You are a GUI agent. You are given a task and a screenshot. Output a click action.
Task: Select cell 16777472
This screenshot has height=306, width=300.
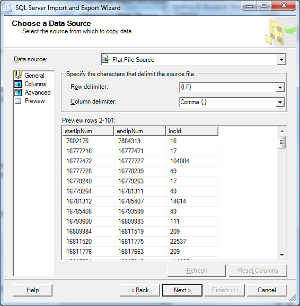89,161
